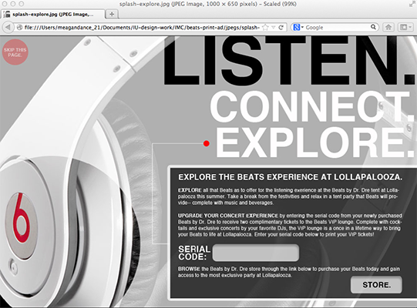Screen dimensions: 417x308
Task: Toggle full screen with the top-right arrows icon
Action: pos(412,4)
